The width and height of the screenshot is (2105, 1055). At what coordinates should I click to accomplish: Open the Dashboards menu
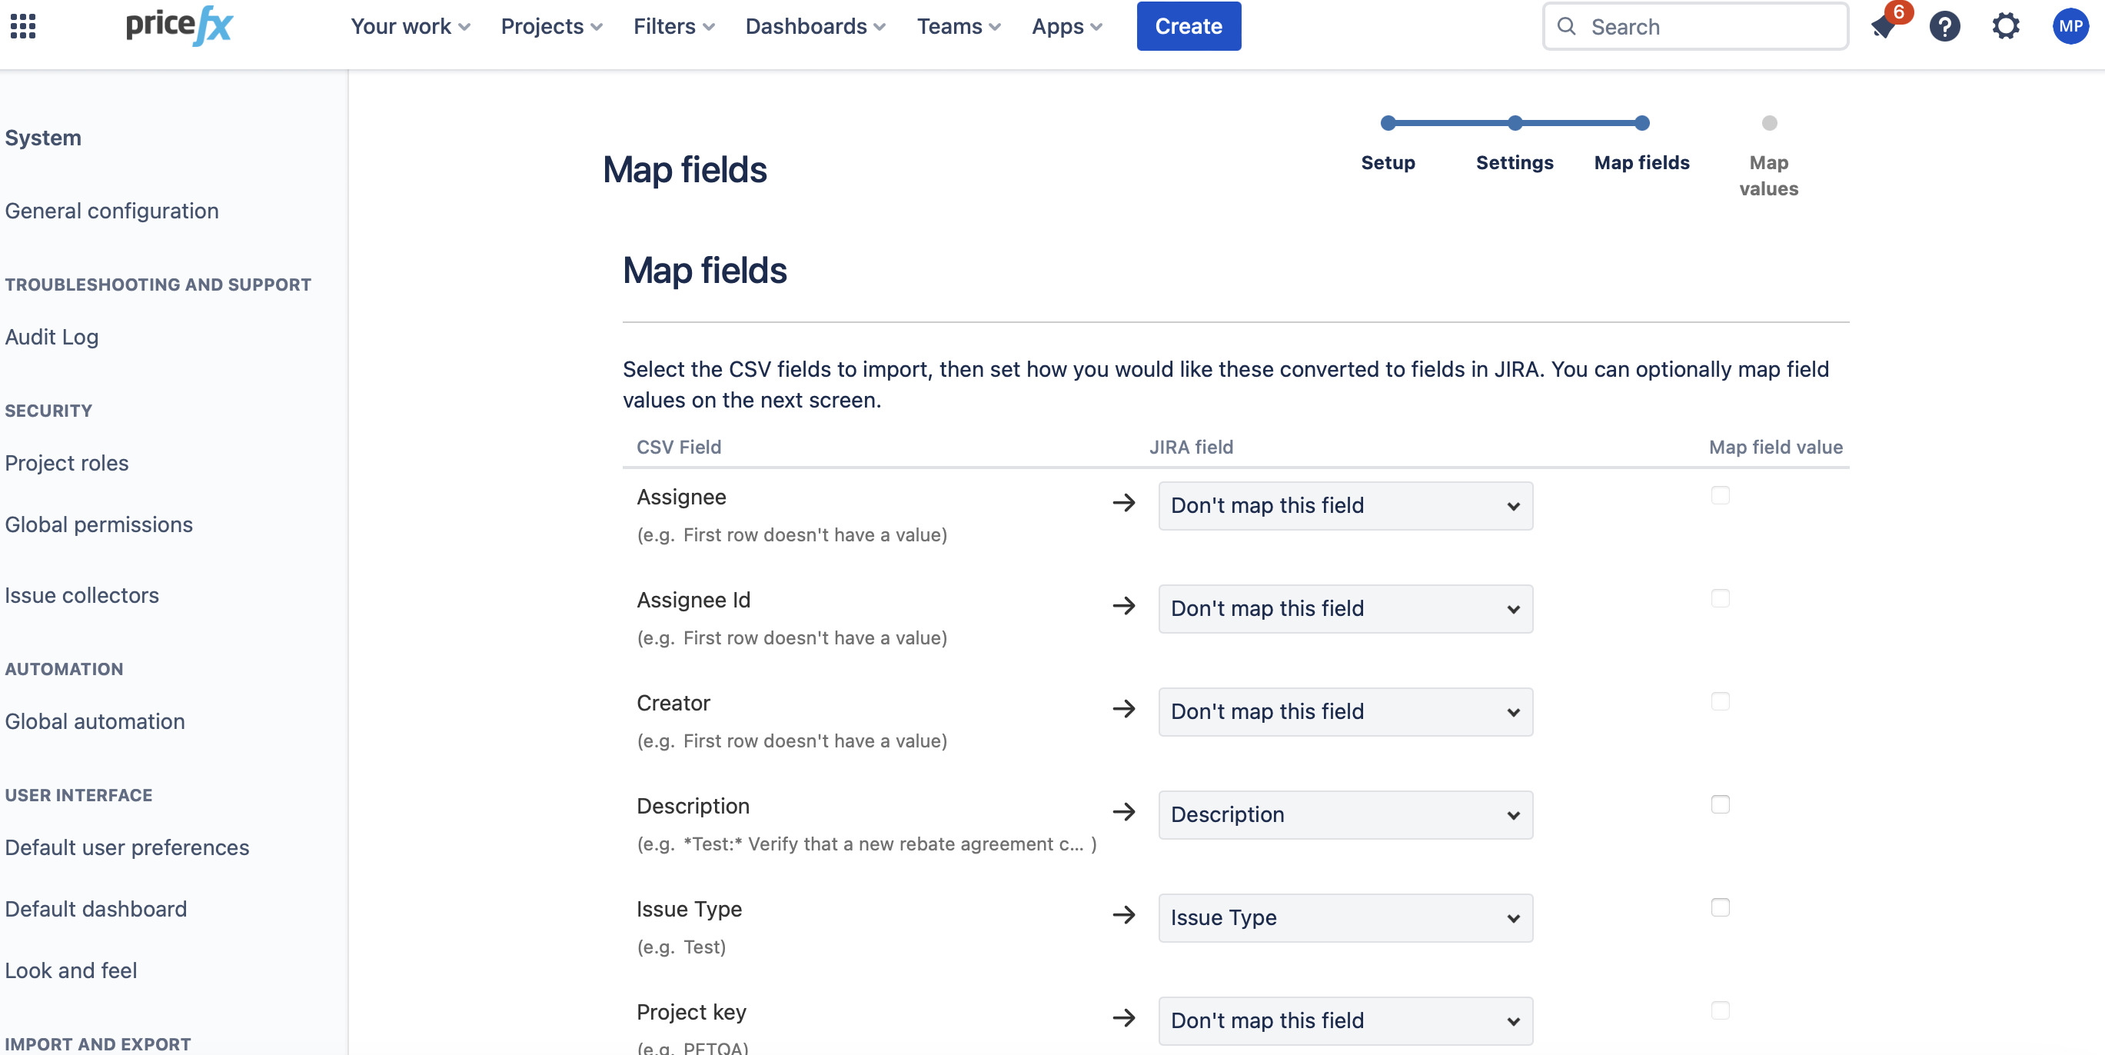pos(815,26)
